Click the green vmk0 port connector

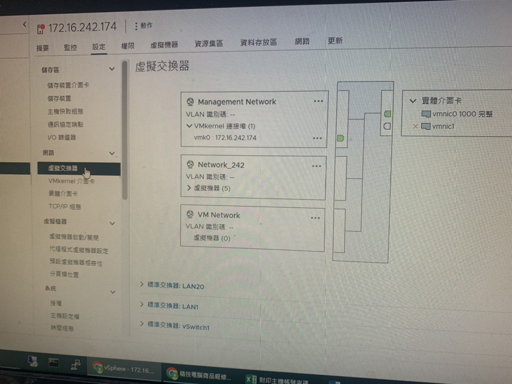click(340, 138)
